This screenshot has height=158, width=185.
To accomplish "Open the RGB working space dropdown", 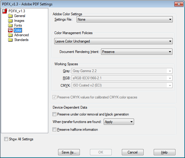I will click(x=122, y=78).
